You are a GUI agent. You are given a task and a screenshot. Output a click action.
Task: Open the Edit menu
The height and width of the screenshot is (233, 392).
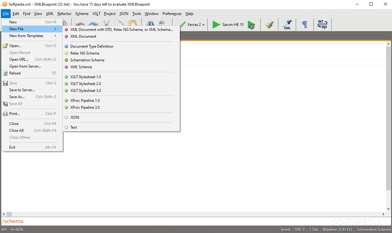(x=16, y=14)
